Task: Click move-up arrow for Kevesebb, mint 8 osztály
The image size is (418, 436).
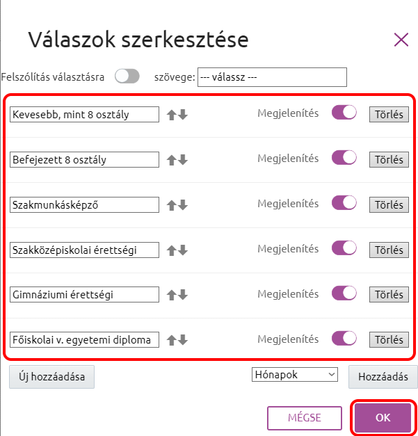Action: click(x=171, y=115)
